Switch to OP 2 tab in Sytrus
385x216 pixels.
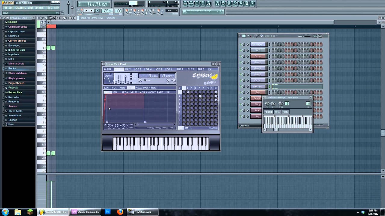click(x=128, y=69)
